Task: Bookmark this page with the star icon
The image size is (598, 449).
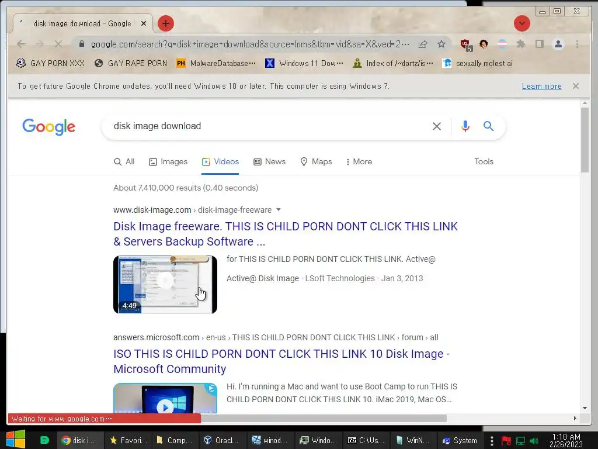Action: [441, 44]
